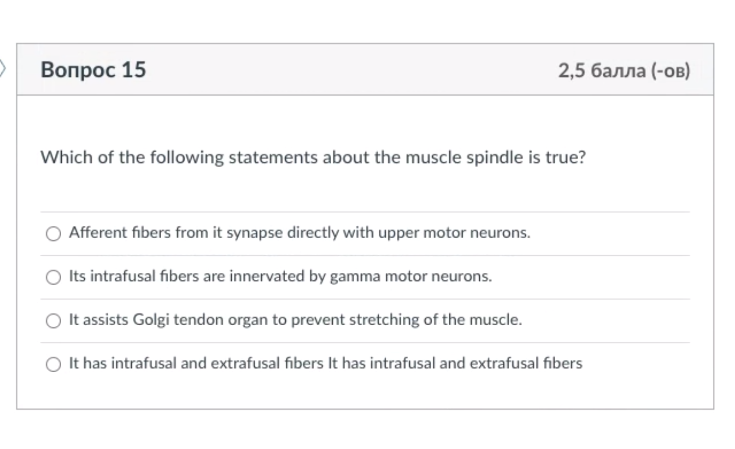Click the number 15 in the question title
735x449 pixels.
pos(134,69)
